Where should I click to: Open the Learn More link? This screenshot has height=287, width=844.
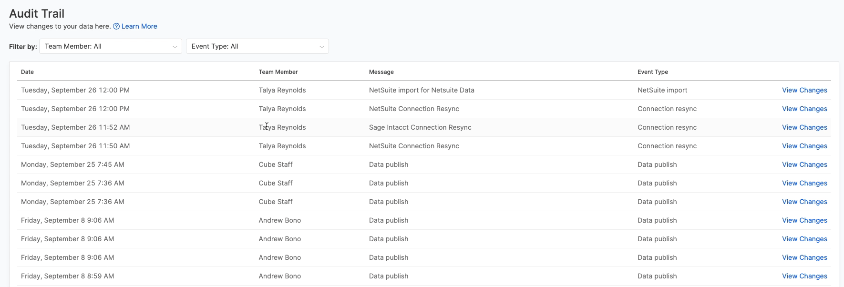(139, 27)
